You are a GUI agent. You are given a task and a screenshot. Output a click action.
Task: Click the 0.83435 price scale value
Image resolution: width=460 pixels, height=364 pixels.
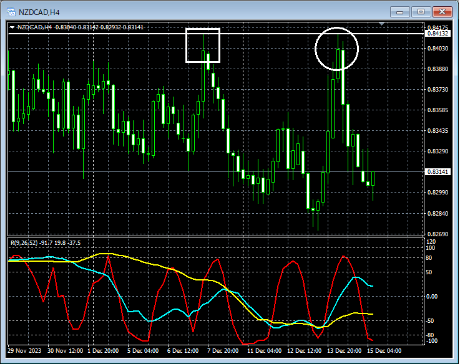(x=438, y=131)
